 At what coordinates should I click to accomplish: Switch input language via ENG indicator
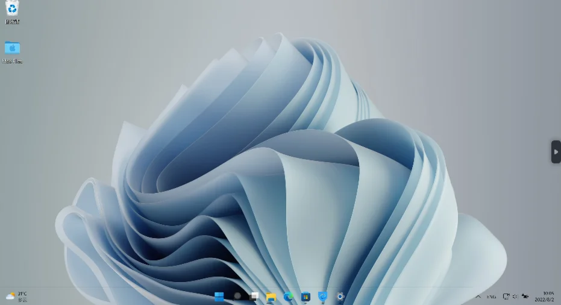click(491, 297)
